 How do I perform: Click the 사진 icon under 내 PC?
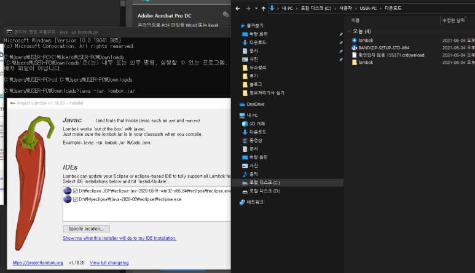click(245, 166)
